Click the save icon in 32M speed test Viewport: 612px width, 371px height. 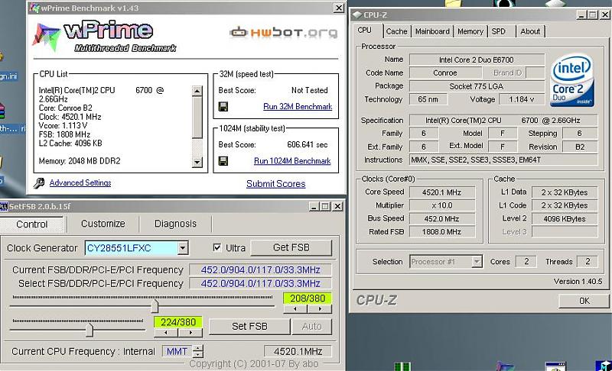coord(223,106)
